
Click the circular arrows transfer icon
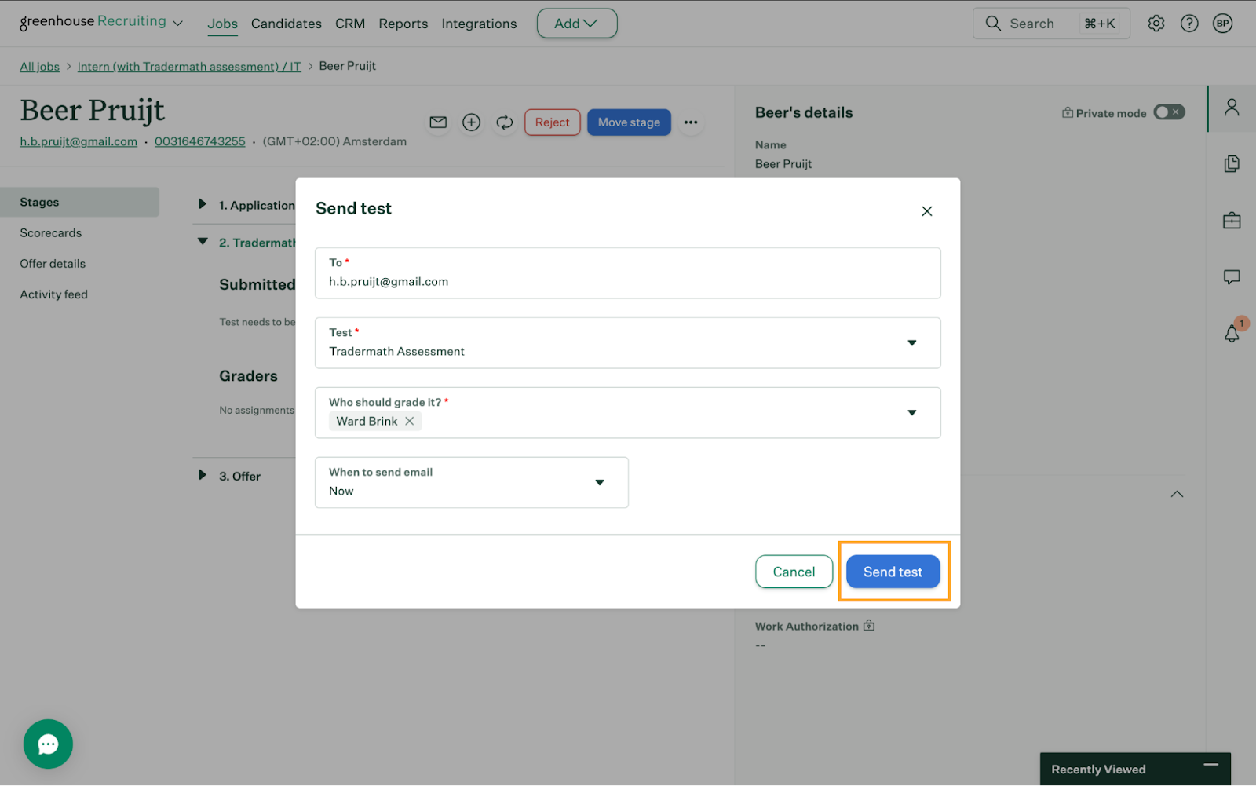[x=504, y=122]
